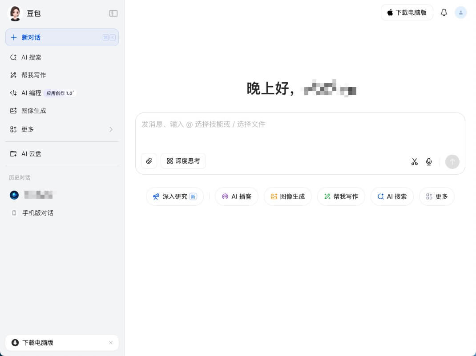The height and width of the screenshot is (356, 476).
Task: Select the 帮我写作 chip below input
Action: [x=341, y=196]
